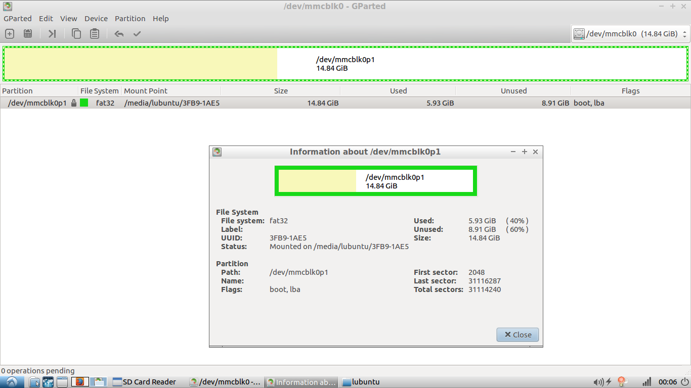
Task: Click the Copy partition toolbar icon
Action: [76, 34]
